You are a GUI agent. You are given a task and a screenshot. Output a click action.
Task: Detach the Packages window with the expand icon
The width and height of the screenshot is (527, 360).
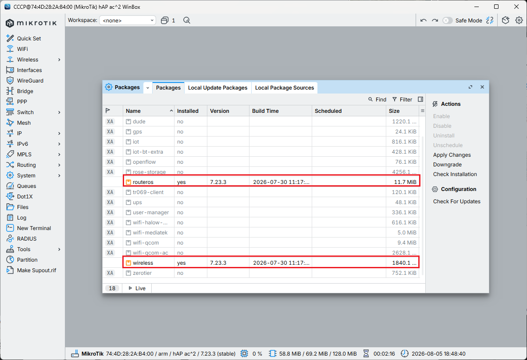point(470,87)
